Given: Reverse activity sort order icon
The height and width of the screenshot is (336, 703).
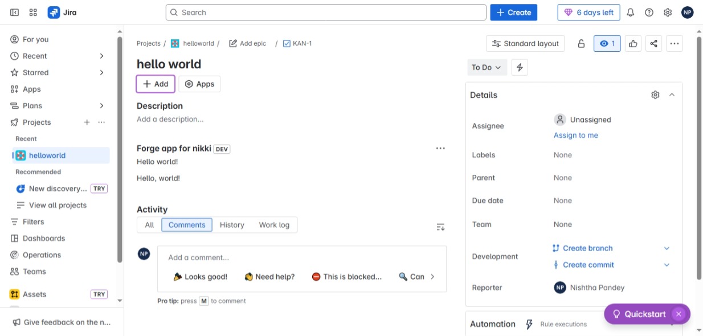Looking at the screenshot, I should [x=440, y=227].
